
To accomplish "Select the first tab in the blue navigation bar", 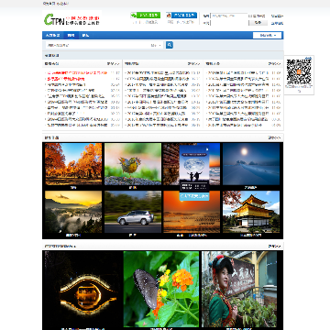I will (52, 36).
